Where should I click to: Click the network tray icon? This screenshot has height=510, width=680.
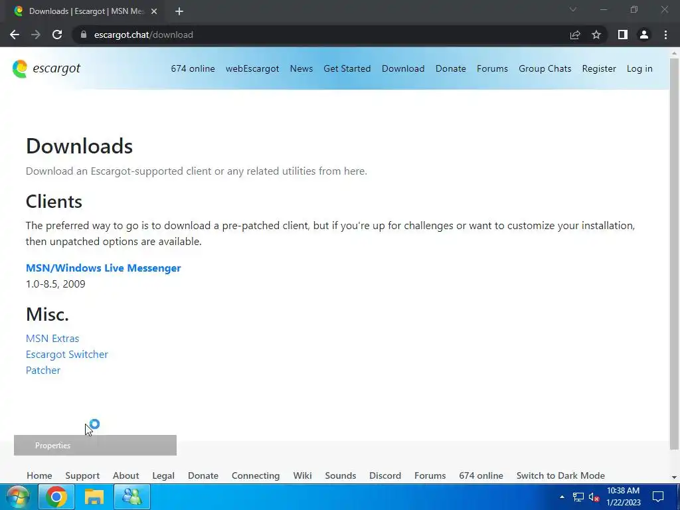(x=578, y=497)
